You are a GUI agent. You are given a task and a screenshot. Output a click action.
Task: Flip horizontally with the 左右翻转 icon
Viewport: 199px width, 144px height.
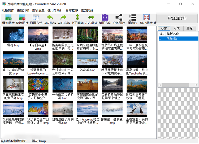[x=91, y=19]
